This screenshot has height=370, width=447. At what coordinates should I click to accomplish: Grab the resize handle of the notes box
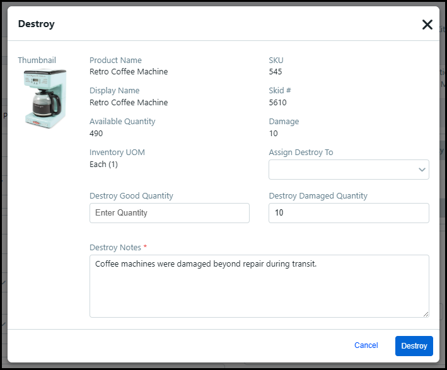(426, 314)
